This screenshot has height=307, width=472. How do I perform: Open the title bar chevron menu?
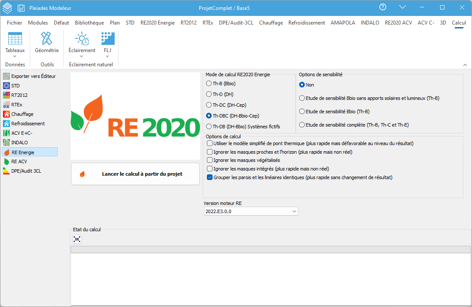coord(403,7)
